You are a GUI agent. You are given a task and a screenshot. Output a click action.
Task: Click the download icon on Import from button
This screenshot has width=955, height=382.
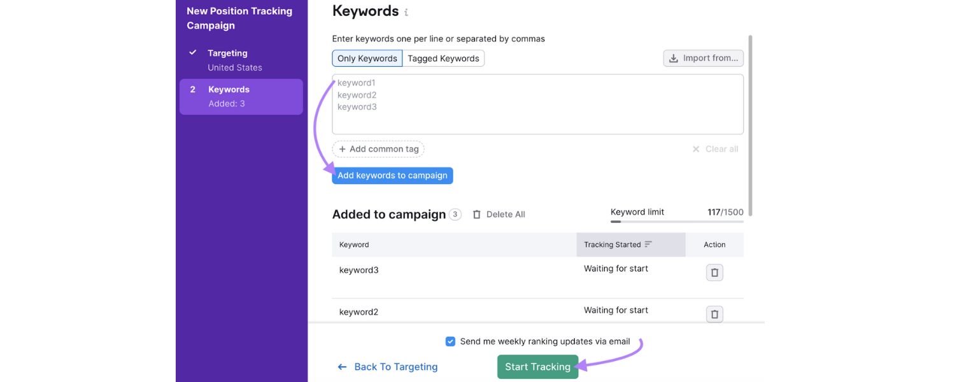674,57
